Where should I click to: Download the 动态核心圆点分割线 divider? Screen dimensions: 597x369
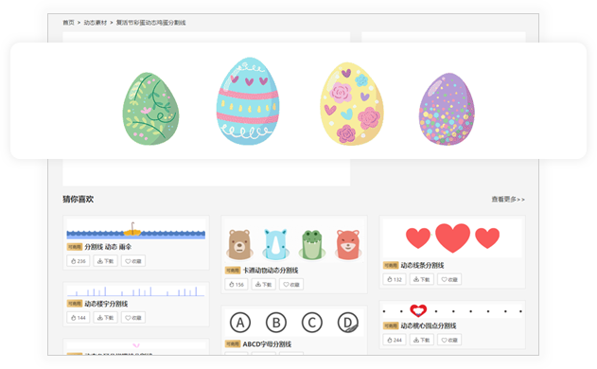click(x=421, y=340)
